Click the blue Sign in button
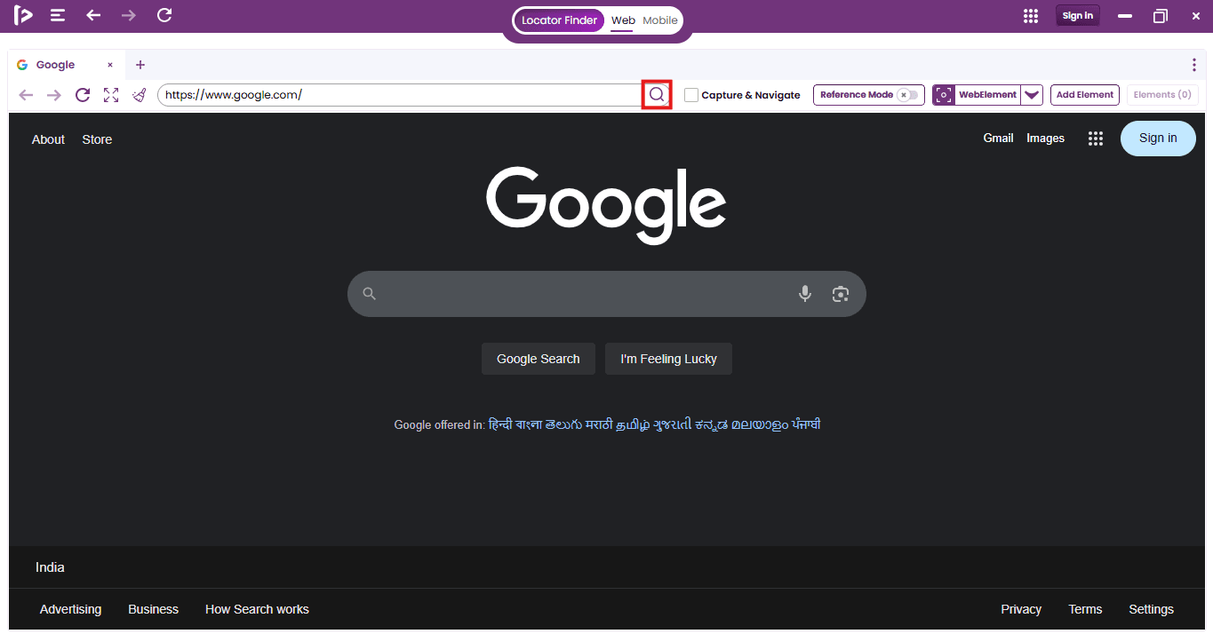This screenshot has height=634, width=1213. pos(1158,138)
